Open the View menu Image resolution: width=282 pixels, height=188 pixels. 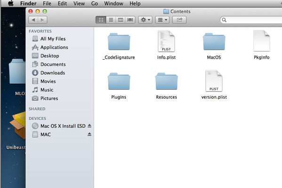pyautogui.click(x=79, y=3)
